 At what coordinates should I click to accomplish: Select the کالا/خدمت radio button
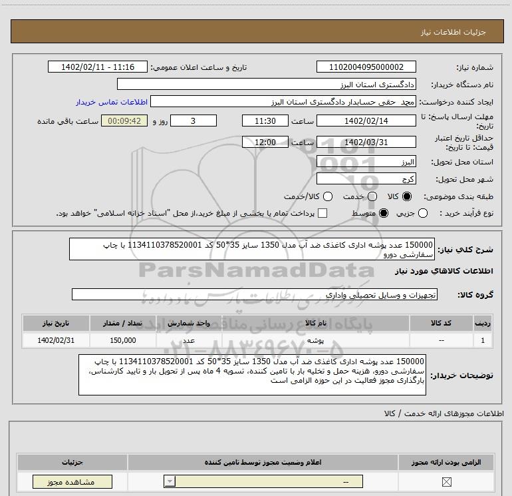328,196
